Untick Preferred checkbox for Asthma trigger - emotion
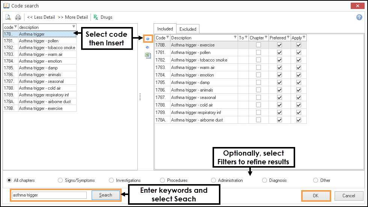368x207 pixels. [279, 75]
